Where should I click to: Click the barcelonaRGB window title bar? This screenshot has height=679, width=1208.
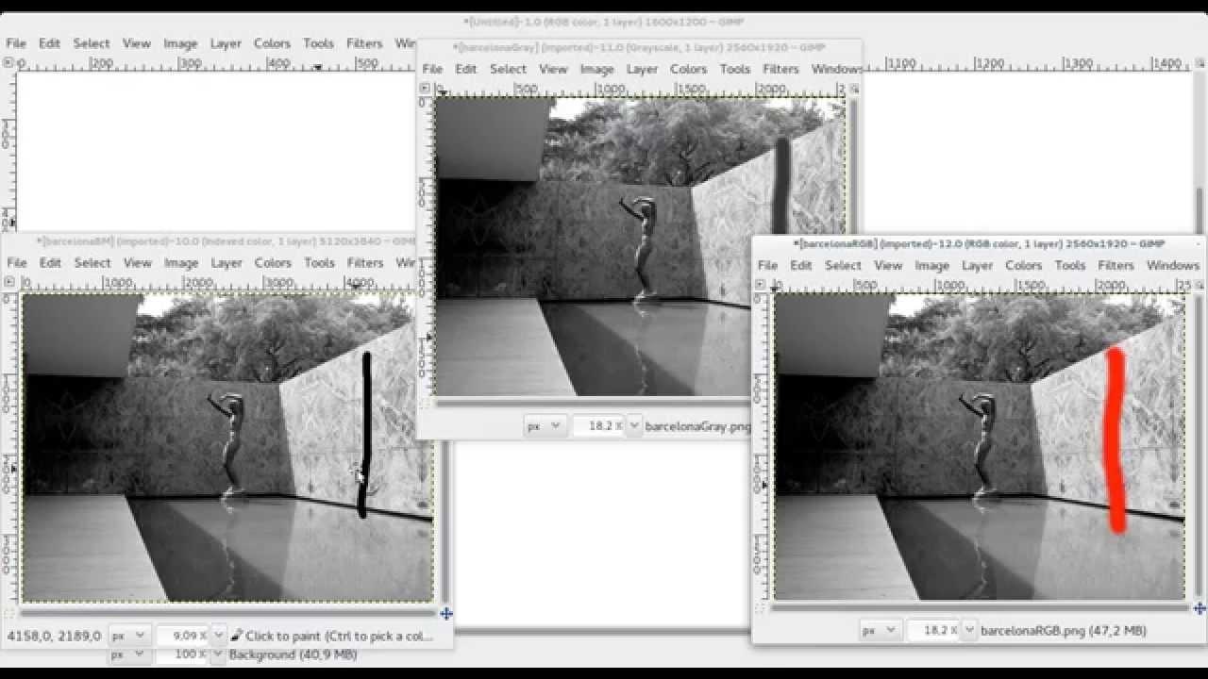click(979, 243)
